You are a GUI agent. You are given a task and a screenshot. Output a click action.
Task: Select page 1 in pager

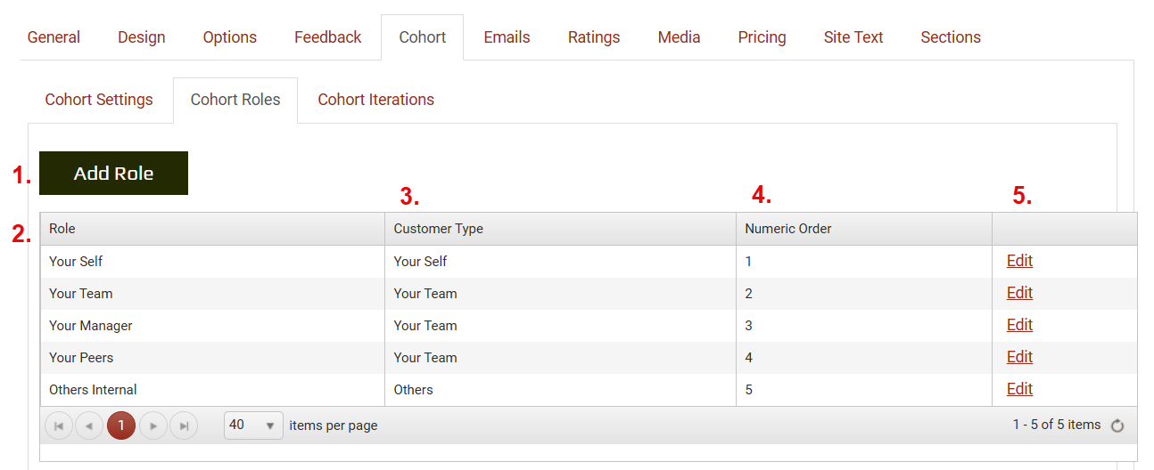coord(121,426)
